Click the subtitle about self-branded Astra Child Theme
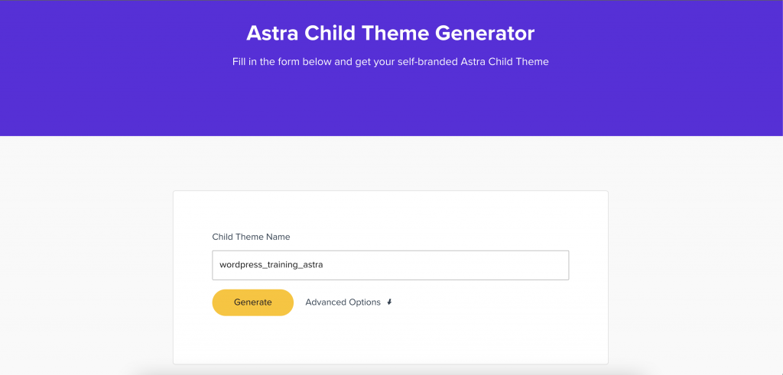The width and height of the screenshot is (783, 375). tap(391, 62)
